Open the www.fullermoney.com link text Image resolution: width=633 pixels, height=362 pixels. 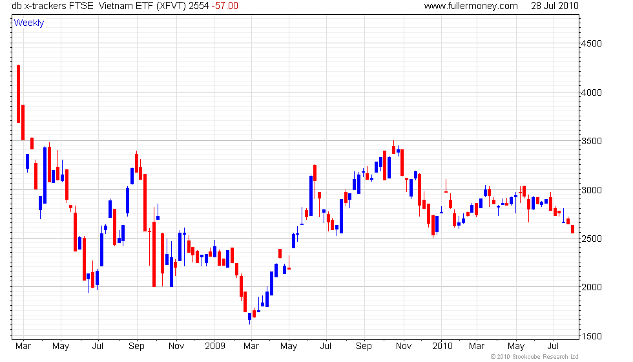point(471,6)
